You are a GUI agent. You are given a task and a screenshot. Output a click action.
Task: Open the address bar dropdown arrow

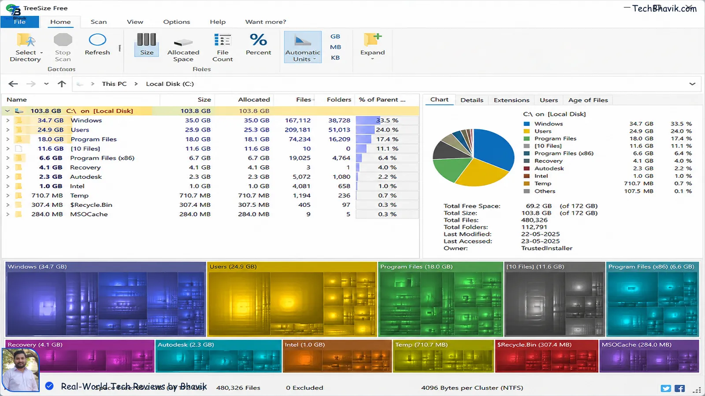tap(692, 84)
